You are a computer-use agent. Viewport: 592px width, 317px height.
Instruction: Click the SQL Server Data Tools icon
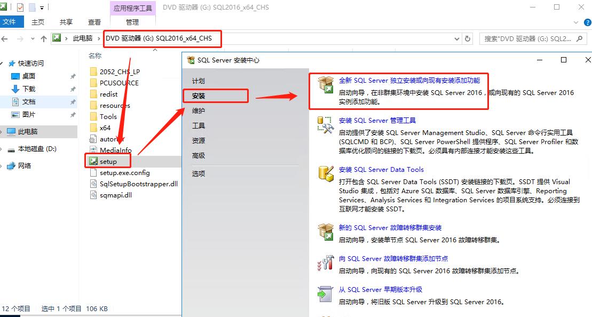click(x=325, y=173)
